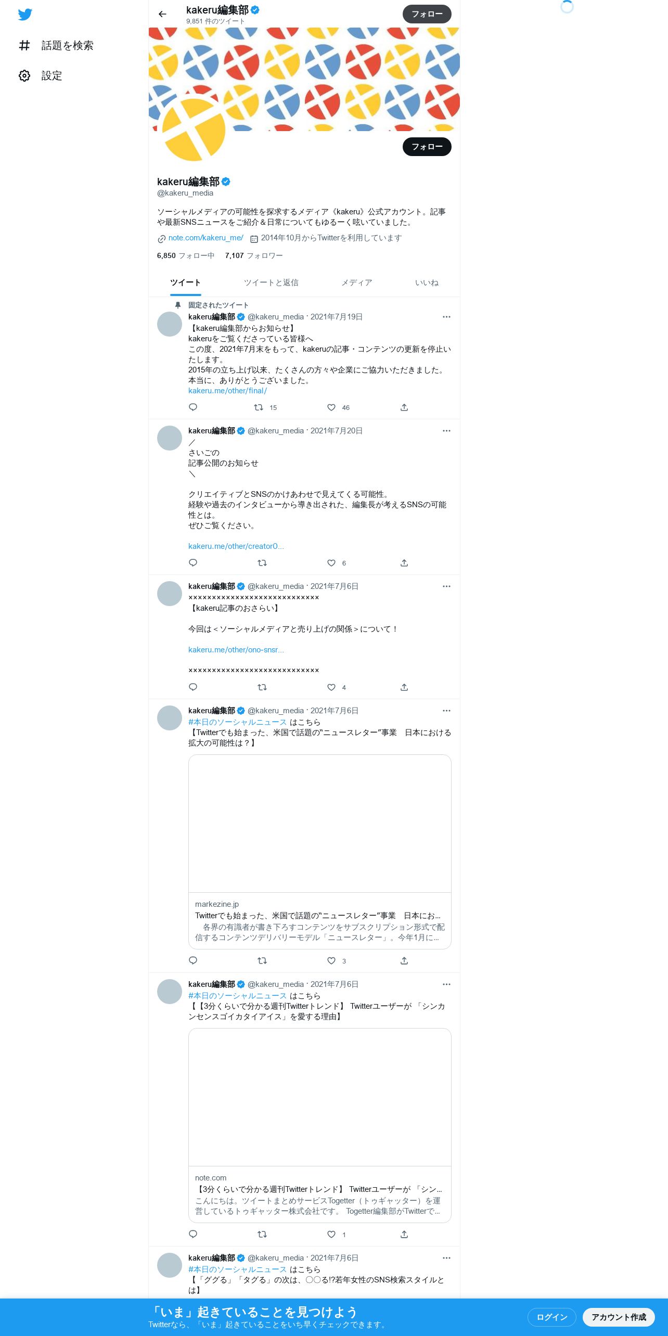Click the ログイン button in the banner
This screenshot has width=668, height=1336.
[552, 1317]
